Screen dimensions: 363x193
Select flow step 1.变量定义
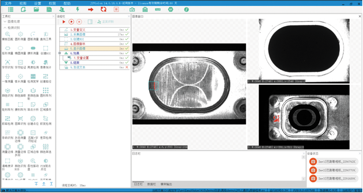(x=95, y=30)
